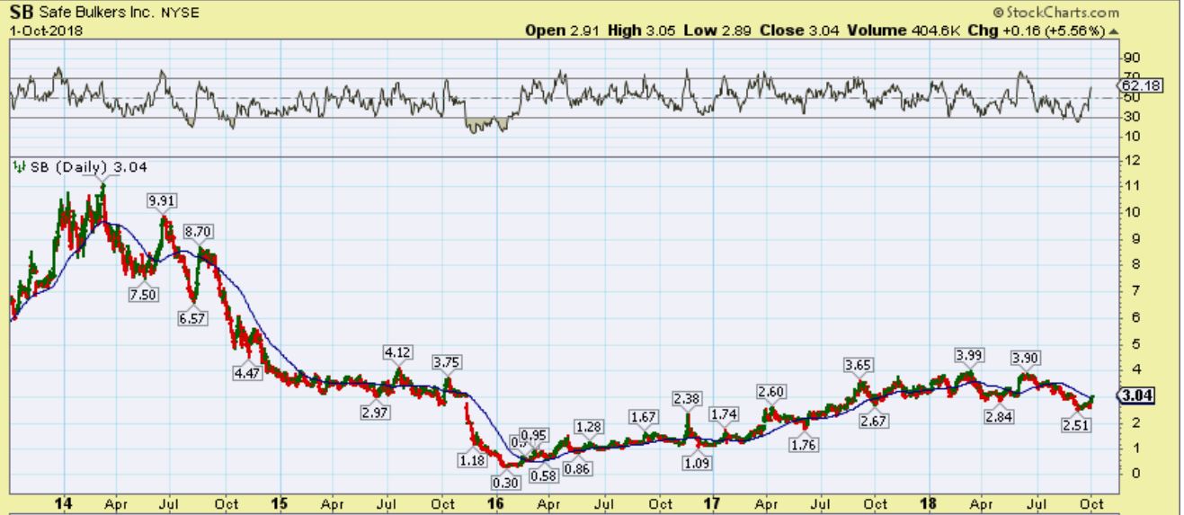
Task: Click the 0.95 price peak label
Action: coord(534,436)
